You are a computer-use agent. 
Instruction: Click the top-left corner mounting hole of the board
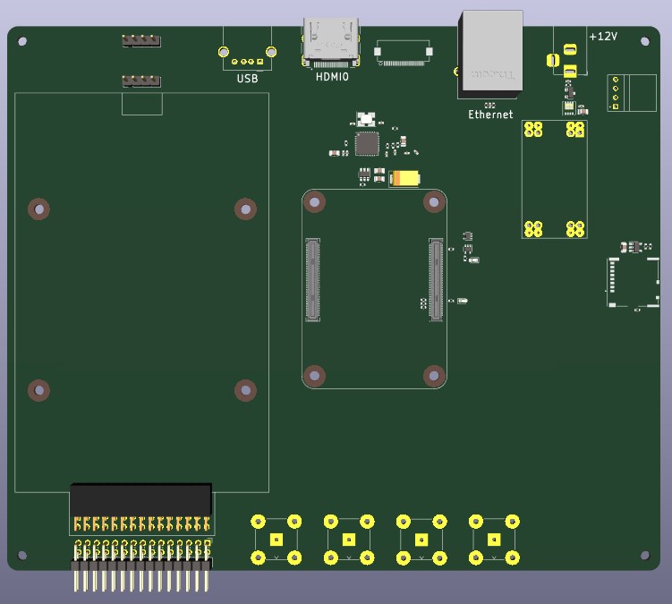(22, 41)
